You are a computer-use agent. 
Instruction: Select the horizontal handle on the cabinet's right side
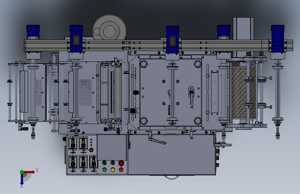(223, 145)
